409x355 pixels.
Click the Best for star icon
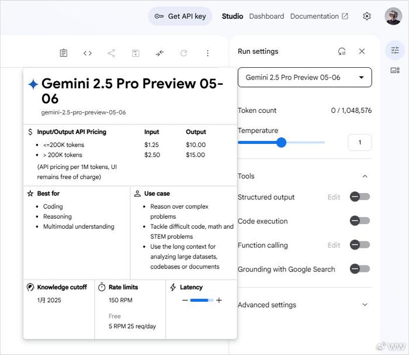30,194
